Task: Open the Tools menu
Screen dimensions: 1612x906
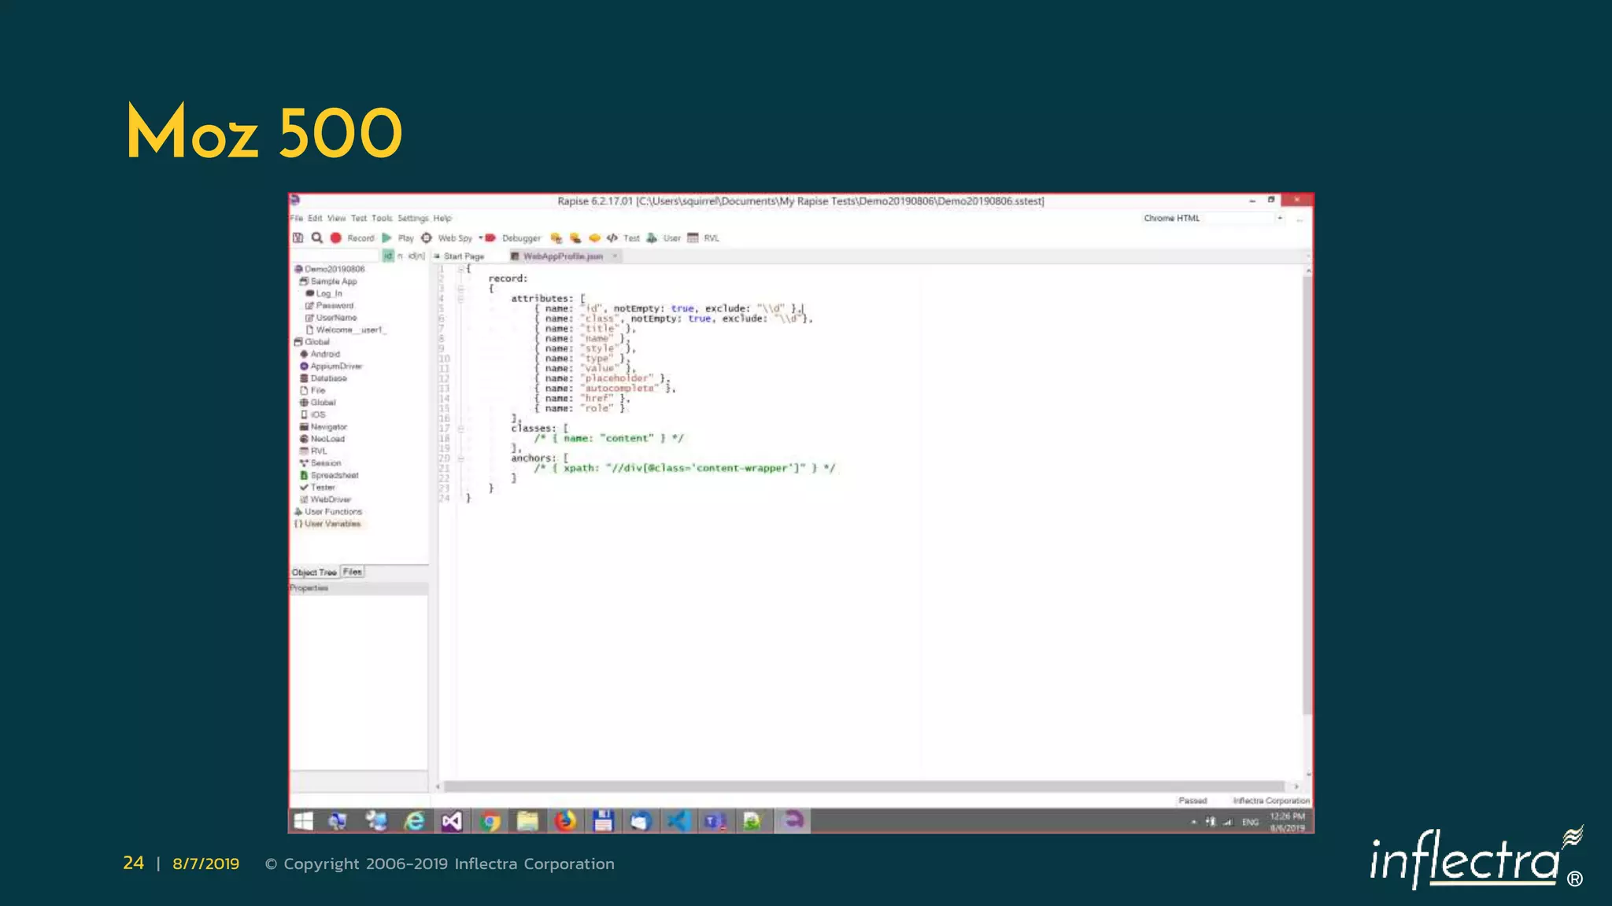Action: click(x=382, y=218)
